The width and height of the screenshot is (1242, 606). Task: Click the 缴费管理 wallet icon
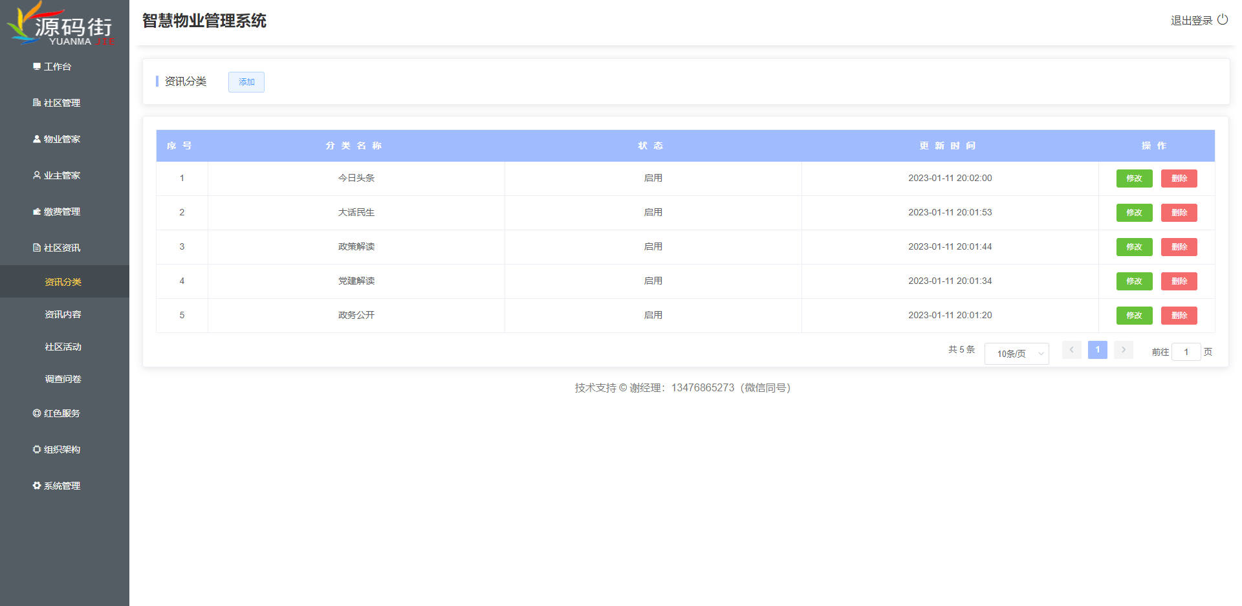(x=37, y=211)
